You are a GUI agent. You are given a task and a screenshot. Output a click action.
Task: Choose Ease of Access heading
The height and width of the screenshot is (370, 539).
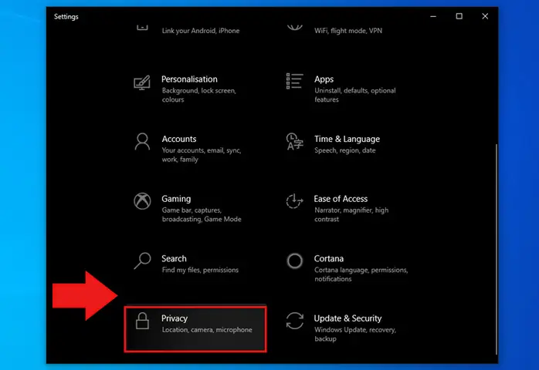tap(341, 199)
